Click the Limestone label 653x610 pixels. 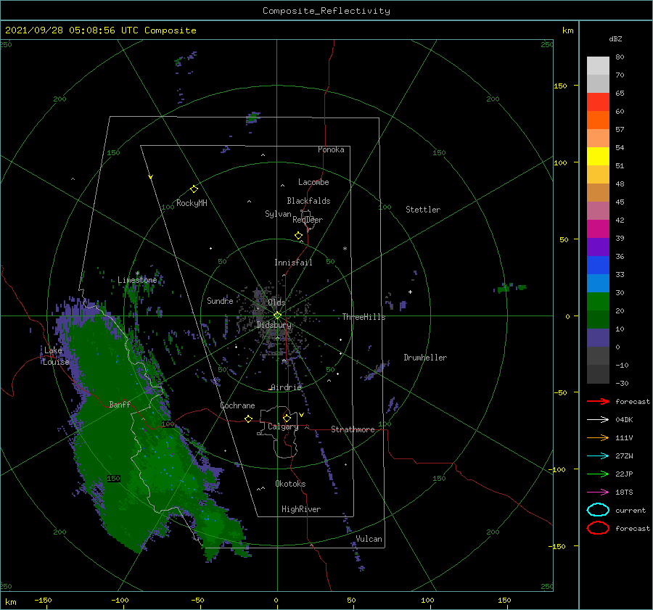[137, 280]
